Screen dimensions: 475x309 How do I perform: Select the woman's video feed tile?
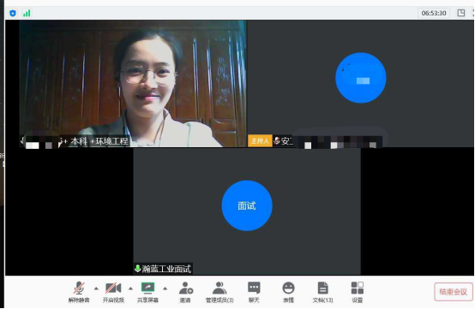coord(133,84)
